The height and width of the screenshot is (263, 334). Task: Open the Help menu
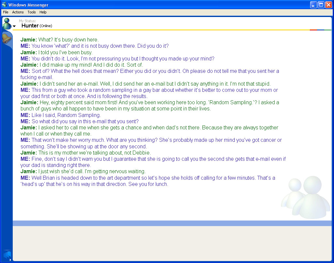coord(43,12)
